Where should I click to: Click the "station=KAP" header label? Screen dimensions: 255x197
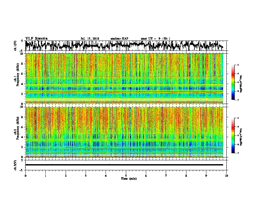point(119,39)
